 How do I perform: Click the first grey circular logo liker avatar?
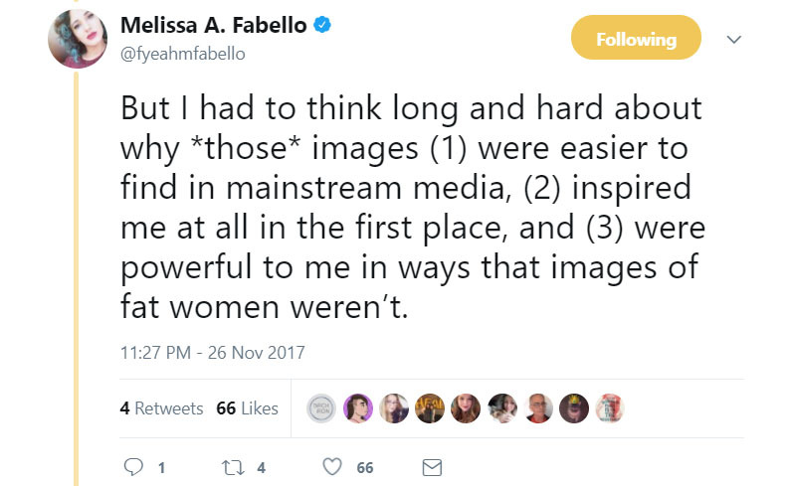(x=320, y=408)
